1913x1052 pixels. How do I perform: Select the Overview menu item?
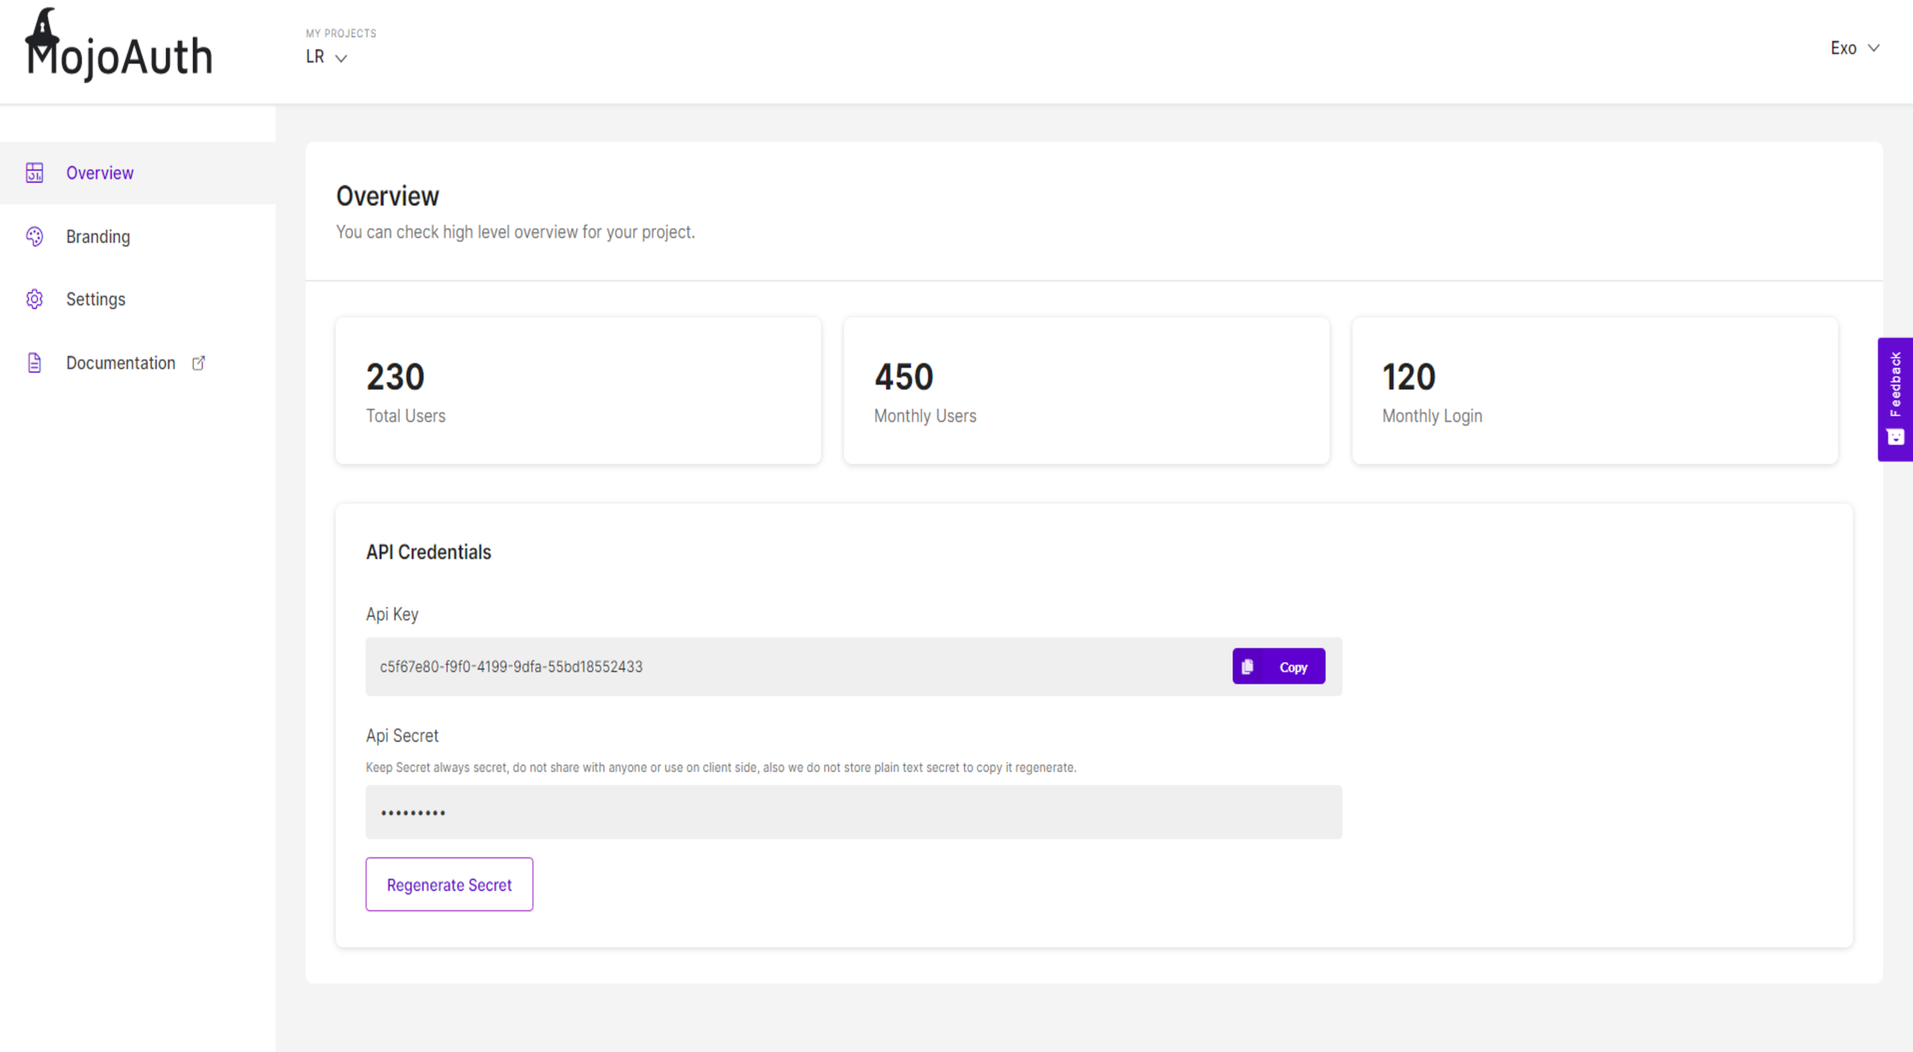tap(99, 173)
